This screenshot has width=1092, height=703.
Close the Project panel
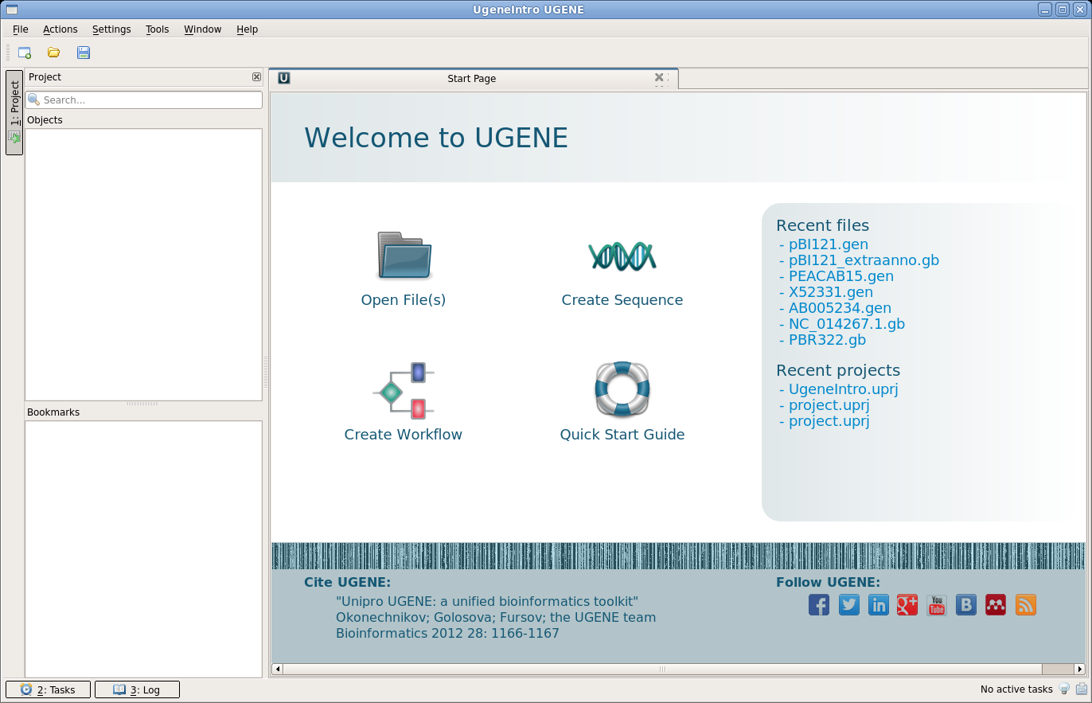tap(256, 77)
